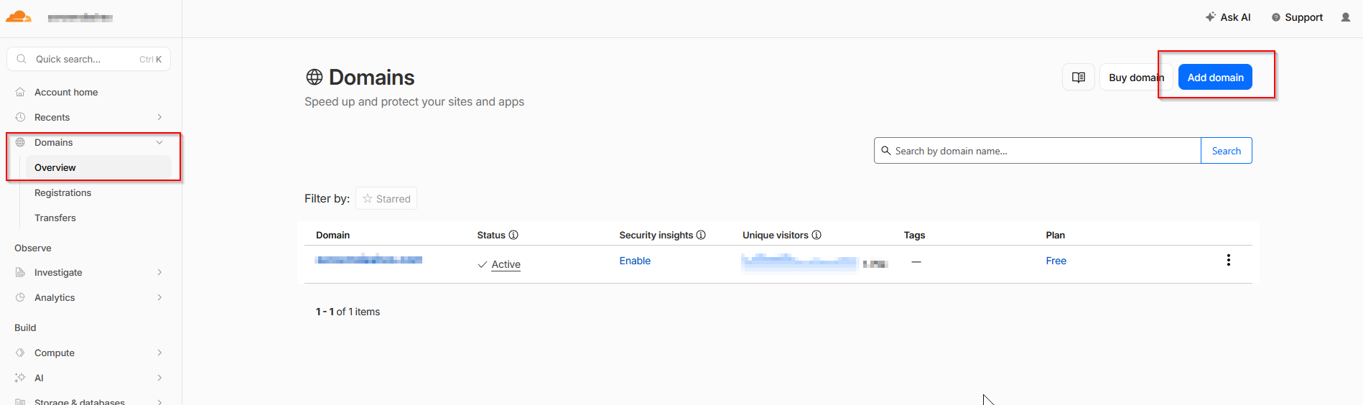Viewport: 1363px width, 405px height.
Task: Click the Security insights info icon
Action: pyautogui.click(x=701, y=235)
